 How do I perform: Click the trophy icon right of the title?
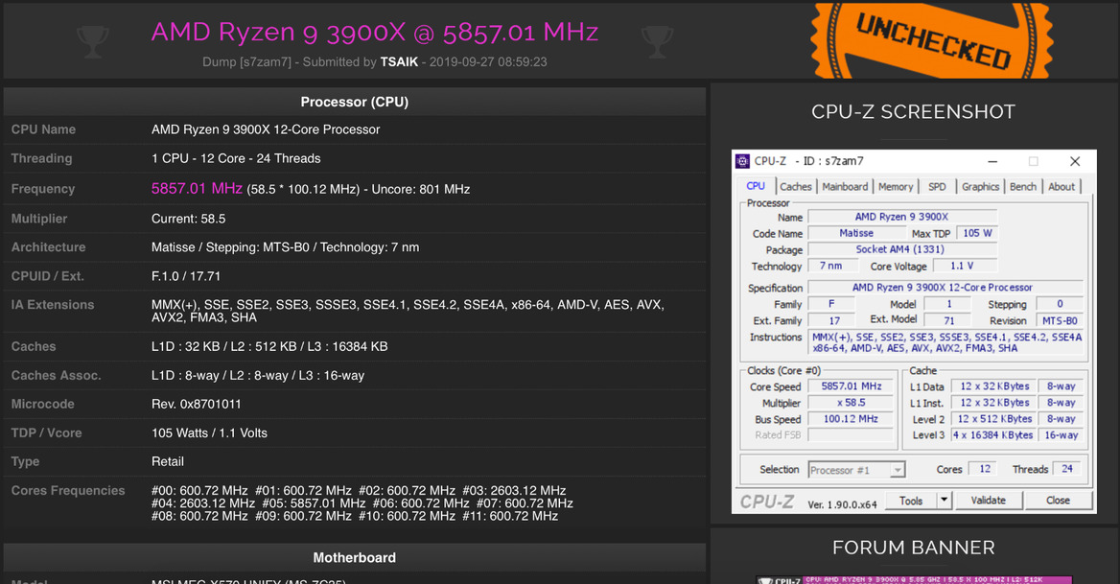point(657,41)
